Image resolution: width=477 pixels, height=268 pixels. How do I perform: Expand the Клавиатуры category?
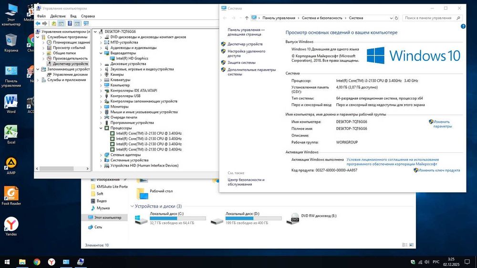(101, 80)
